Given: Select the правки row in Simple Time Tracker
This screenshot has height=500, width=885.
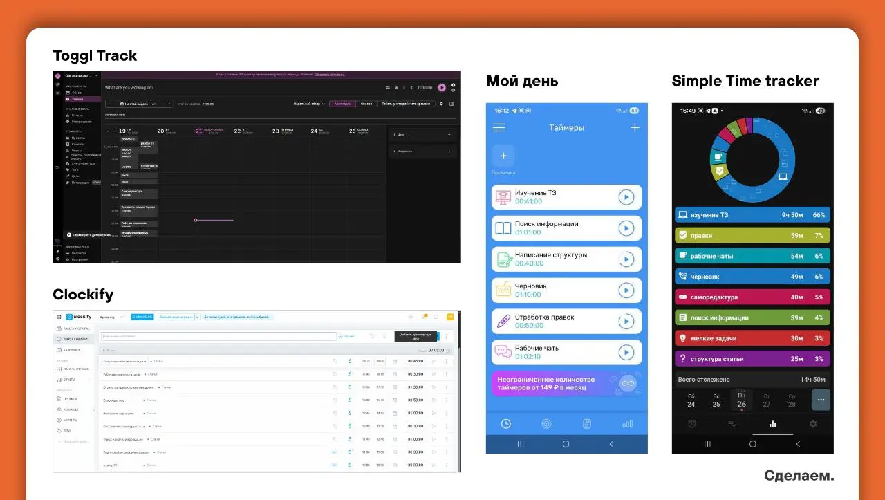Looking at the screenshot, I should [752, 236].
